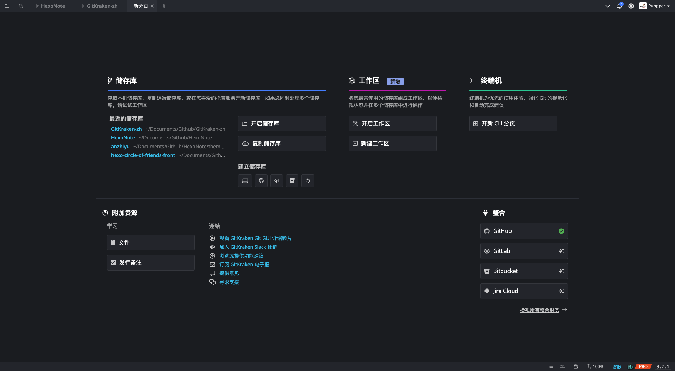Image resolution: width=675 pixels, height=371 pixels.
Task: Click the 复制储存库 button
Action: (282, 144)
